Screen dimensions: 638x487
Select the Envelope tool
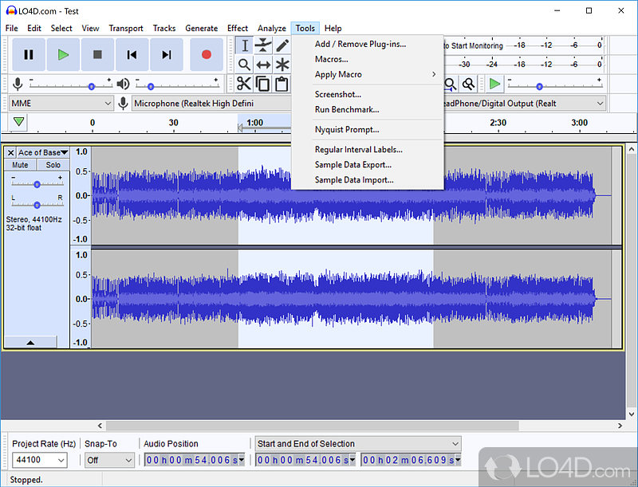tap(263, 45)
